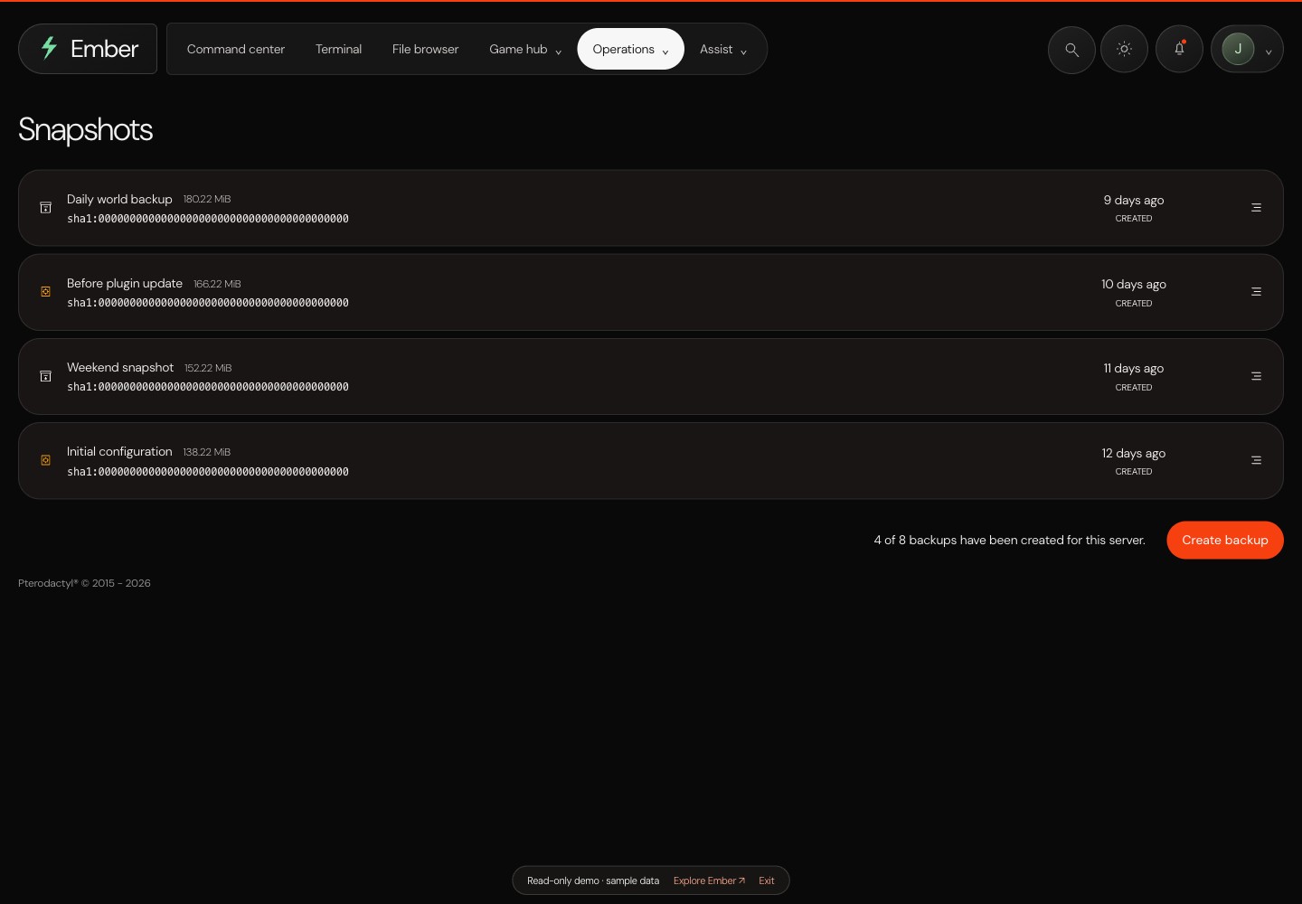Open menu for Initial configuration backup
Screen dimensions: 1302x904
click(1256, 460)
